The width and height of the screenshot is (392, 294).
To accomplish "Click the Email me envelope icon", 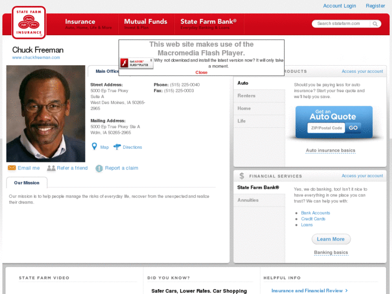I will pyautogui.click(x=12, y=168).
